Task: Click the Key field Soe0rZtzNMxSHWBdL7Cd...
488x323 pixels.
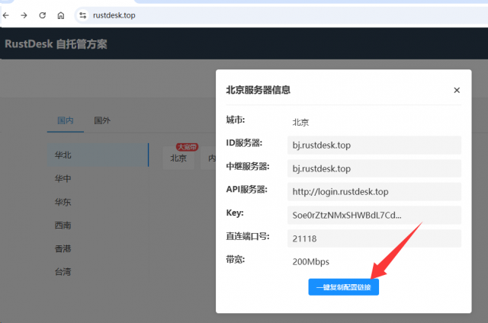Action: point(374,215)
